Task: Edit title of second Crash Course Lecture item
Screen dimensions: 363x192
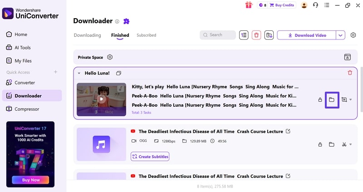Action: click(288, 176)
